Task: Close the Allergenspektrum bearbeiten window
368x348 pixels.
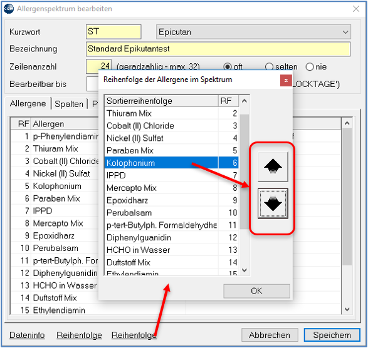Action: click(x=356, y=9)
